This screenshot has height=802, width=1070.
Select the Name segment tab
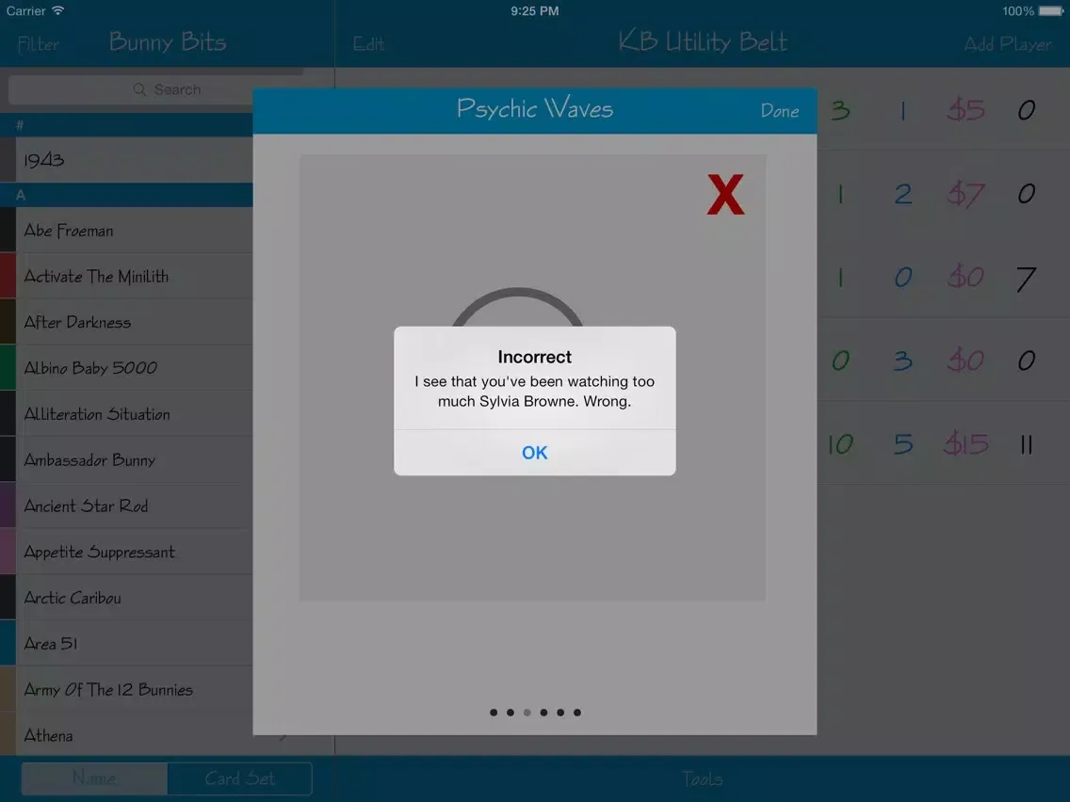point(95,778)
